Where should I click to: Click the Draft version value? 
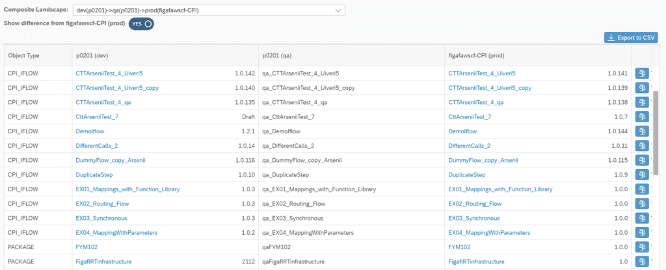pos(248,117)
